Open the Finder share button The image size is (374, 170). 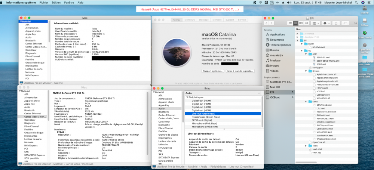(336, 23)
